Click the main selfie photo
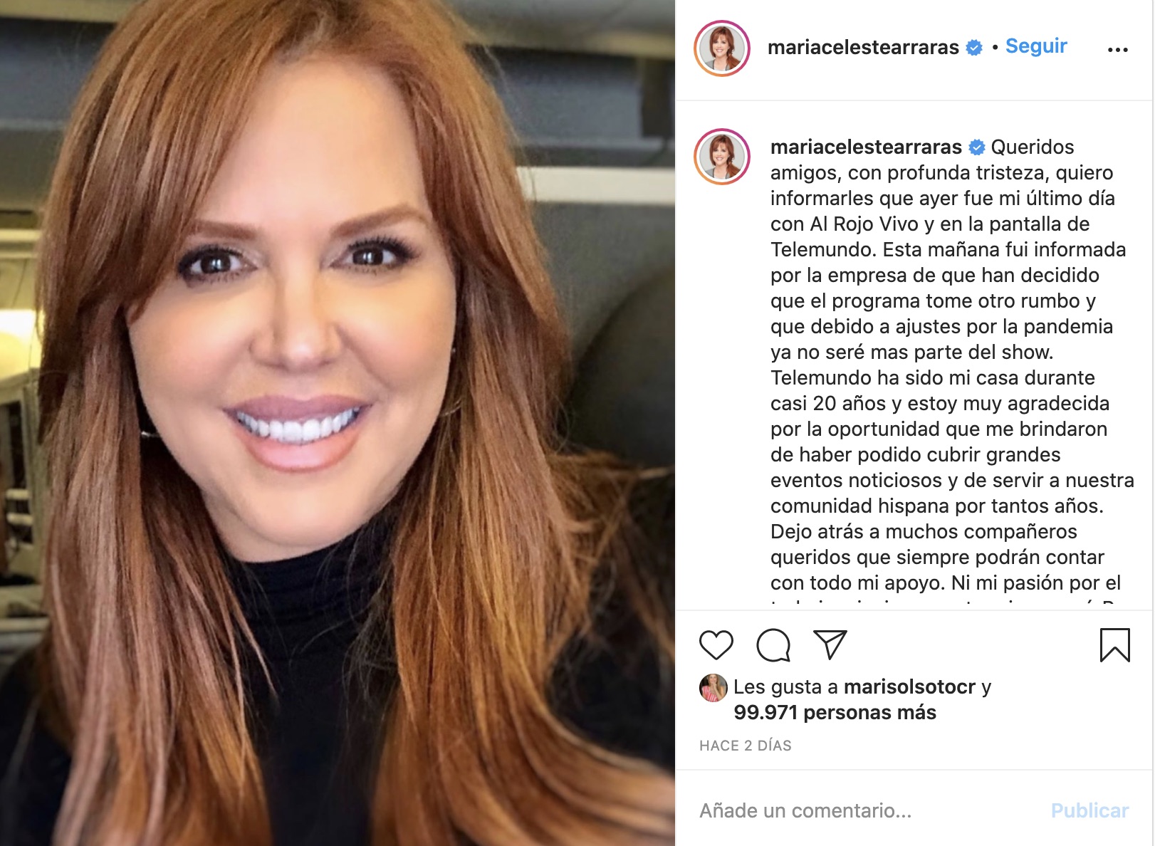The image size is (1155, 846). (338, 423)
